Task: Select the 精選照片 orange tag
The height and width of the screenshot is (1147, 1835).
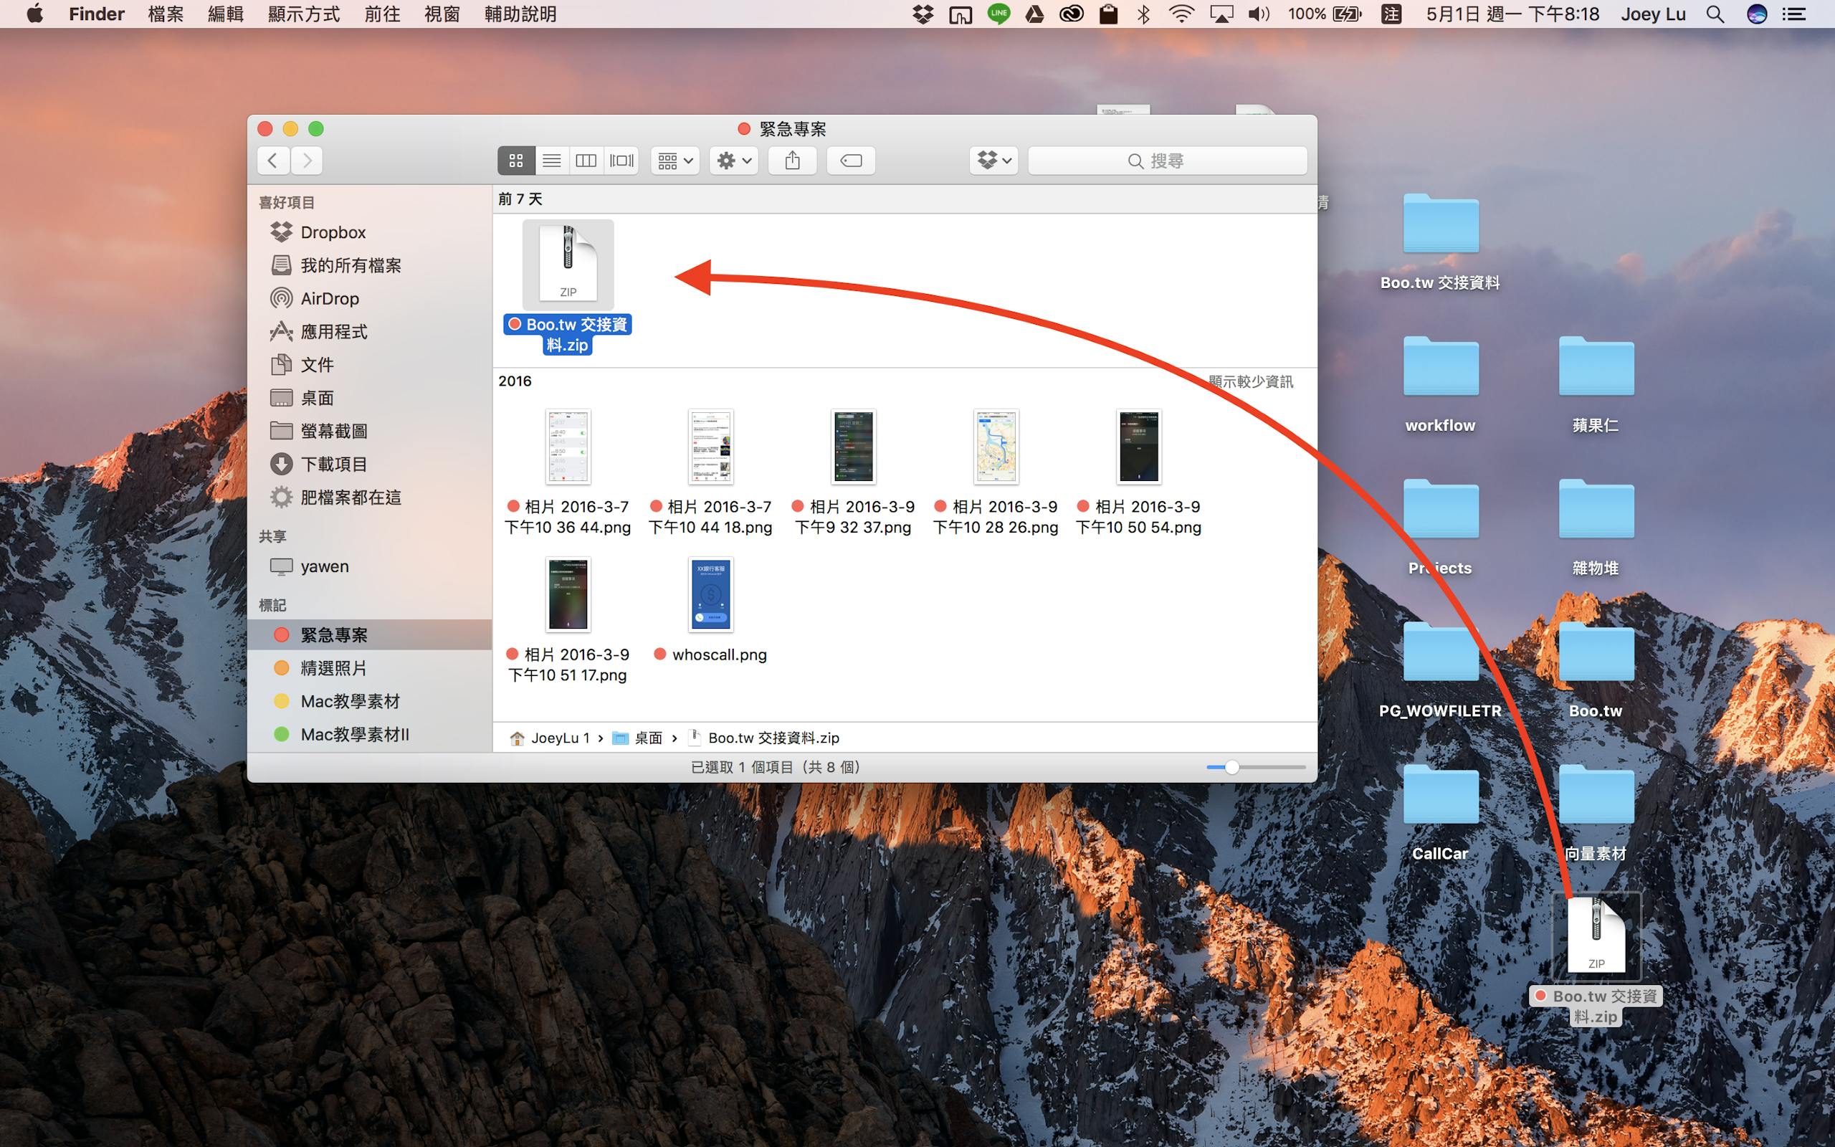Action: click(333, 668)
